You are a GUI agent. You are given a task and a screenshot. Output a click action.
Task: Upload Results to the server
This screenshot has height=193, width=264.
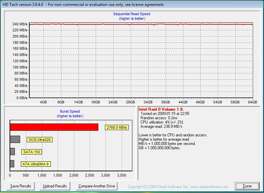55,186
